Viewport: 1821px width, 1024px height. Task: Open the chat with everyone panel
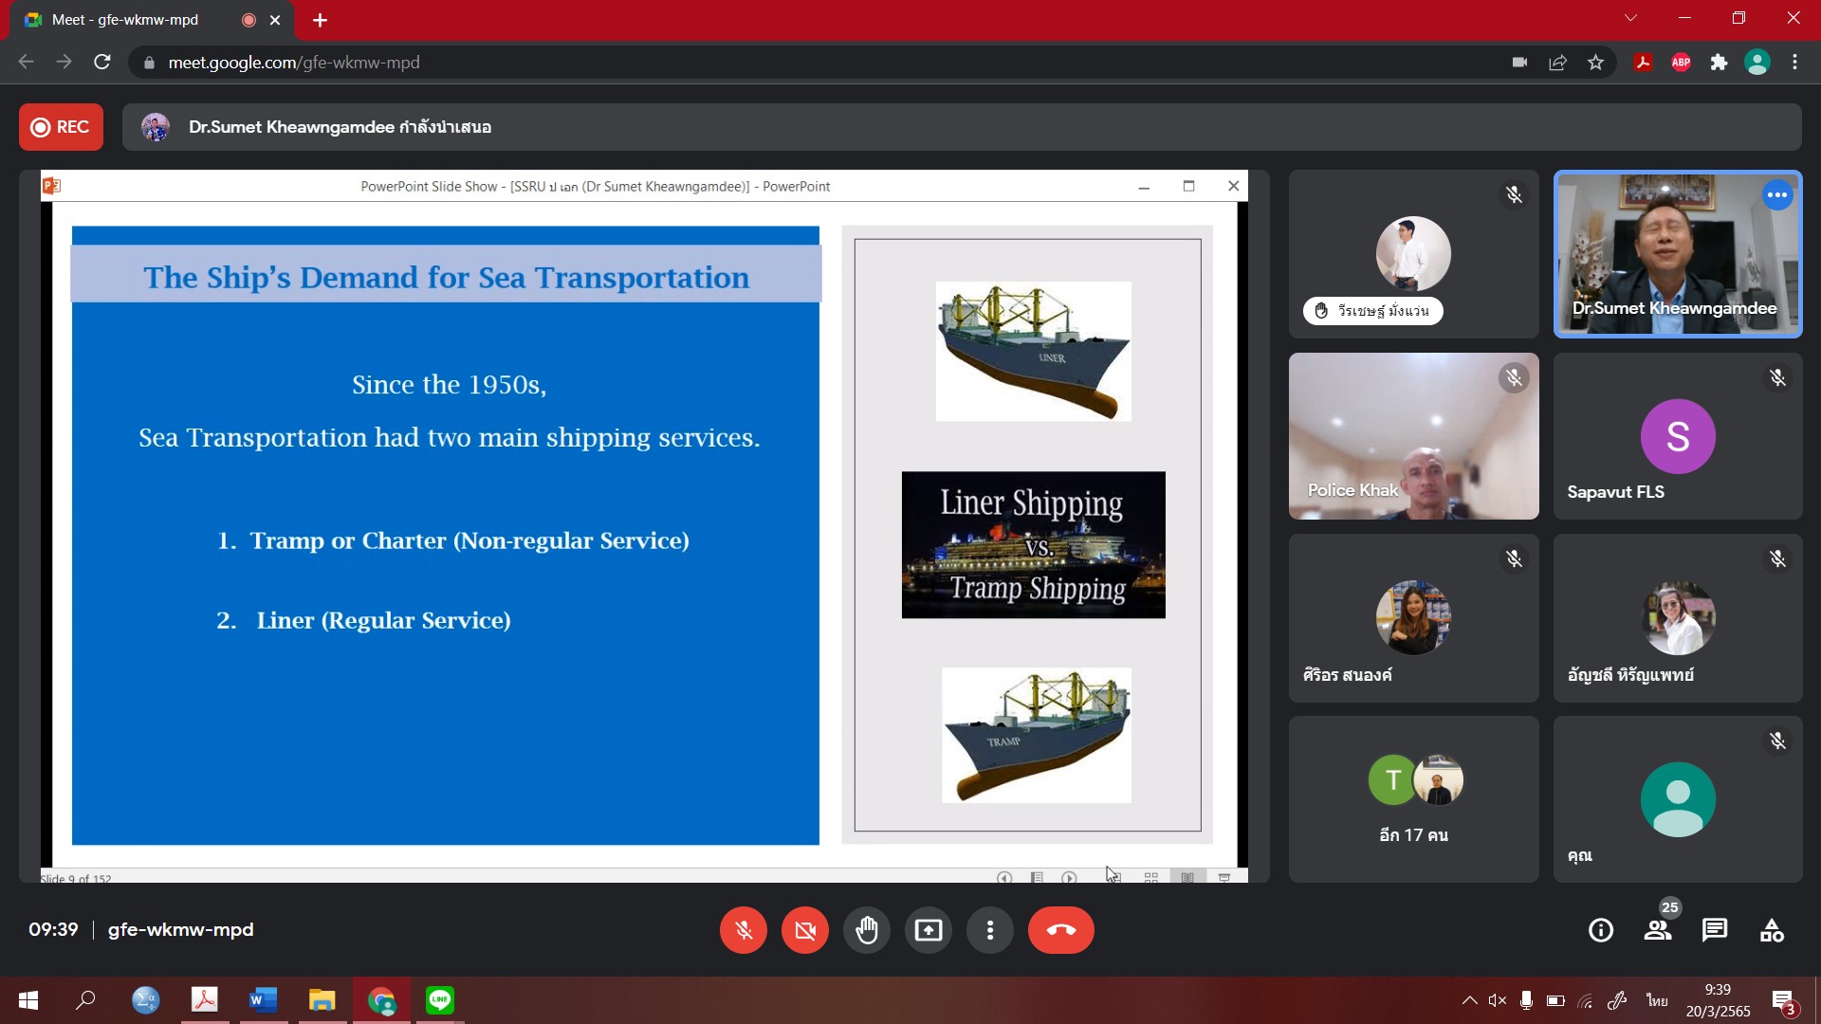(1715, 930)
